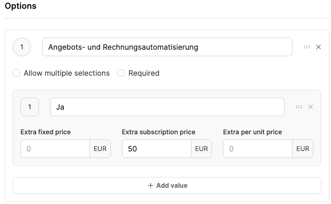Click the Extra per unit price input
The width and height of the screenshot is (331, 204).
pos(257,149)
